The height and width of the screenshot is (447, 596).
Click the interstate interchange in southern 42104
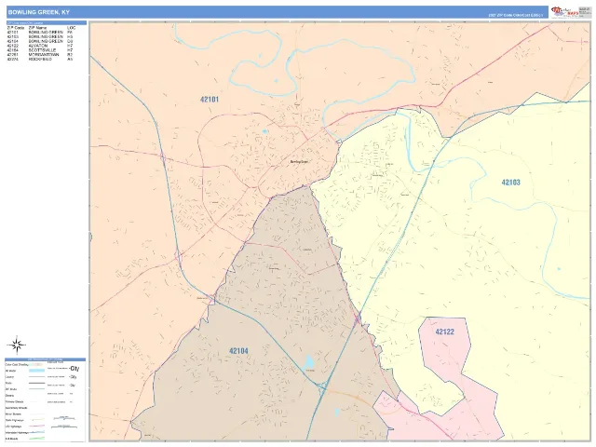coord(322,387)
